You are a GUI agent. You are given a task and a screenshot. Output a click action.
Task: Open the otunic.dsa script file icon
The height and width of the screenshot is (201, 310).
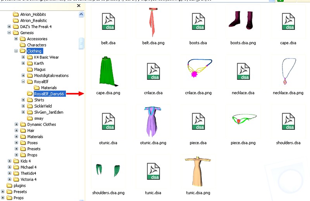point(108,121)
